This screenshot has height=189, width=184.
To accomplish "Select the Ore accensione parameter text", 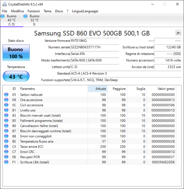I will pyautogui.click(x=31, y=100).
